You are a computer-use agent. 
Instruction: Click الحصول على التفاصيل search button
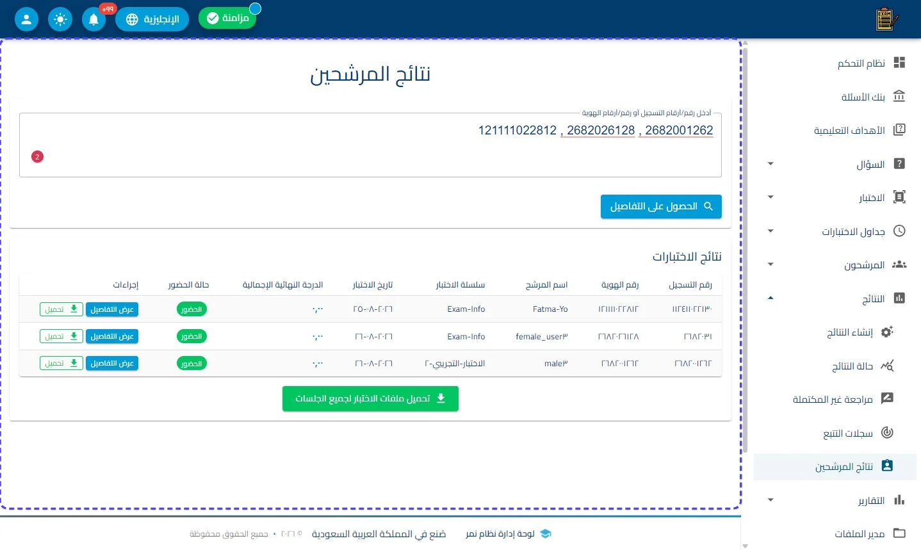click(661, 206)
